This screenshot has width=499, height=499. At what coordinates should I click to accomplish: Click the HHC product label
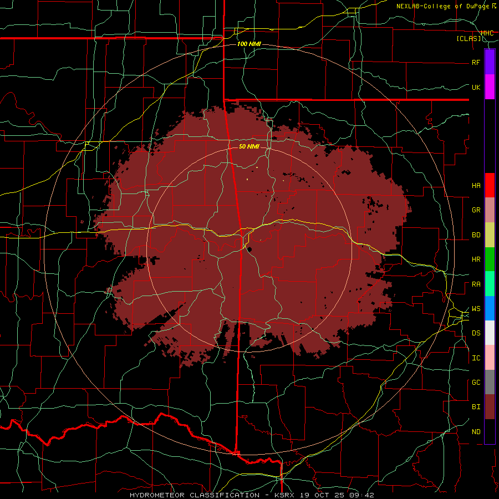coord(487,33)
